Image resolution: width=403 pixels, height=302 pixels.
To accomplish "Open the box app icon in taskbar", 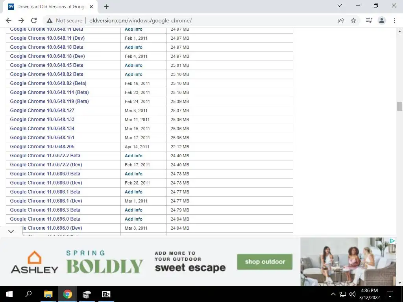I will click(87, 294).
